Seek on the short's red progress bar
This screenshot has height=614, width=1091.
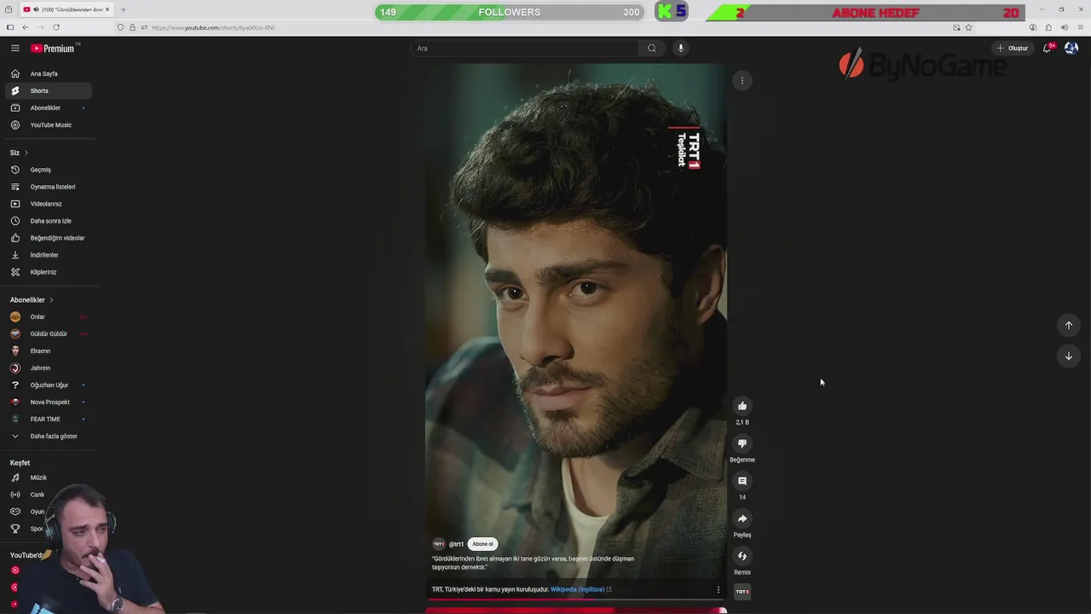575,600
